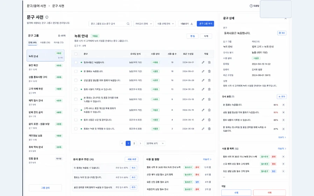The width and height of the screenshot is (314, 196).
Task: Remove the 93% similar expression
Action: pos(284,112)
